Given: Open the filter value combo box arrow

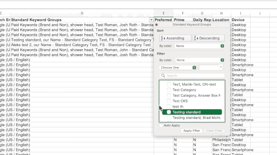Looking at the screenshot, I should coord(221,67).
